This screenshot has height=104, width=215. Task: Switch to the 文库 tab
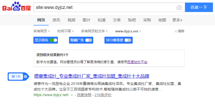point(117,20)
